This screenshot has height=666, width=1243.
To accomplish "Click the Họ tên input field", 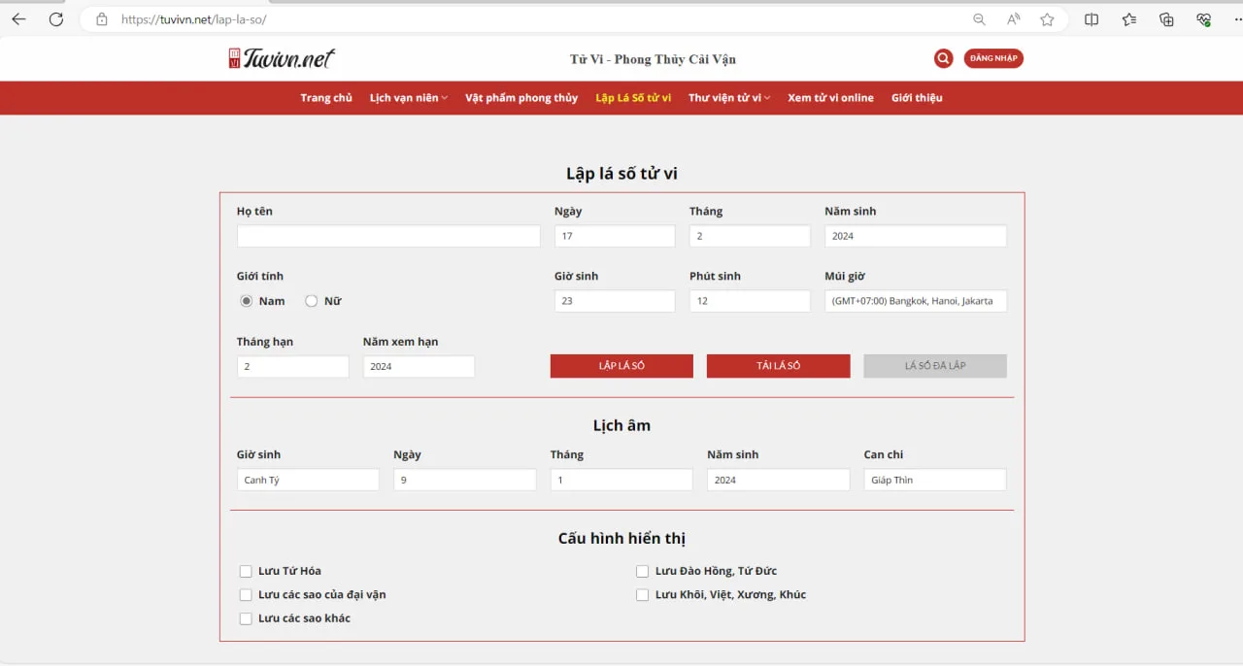I will coord(388,236).
